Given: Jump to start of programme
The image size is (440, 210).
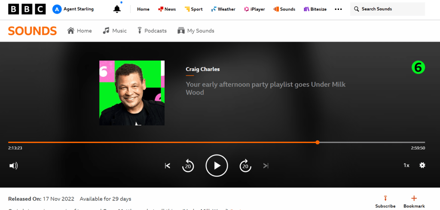Looking at the screenshot, I should coord(168,166).
